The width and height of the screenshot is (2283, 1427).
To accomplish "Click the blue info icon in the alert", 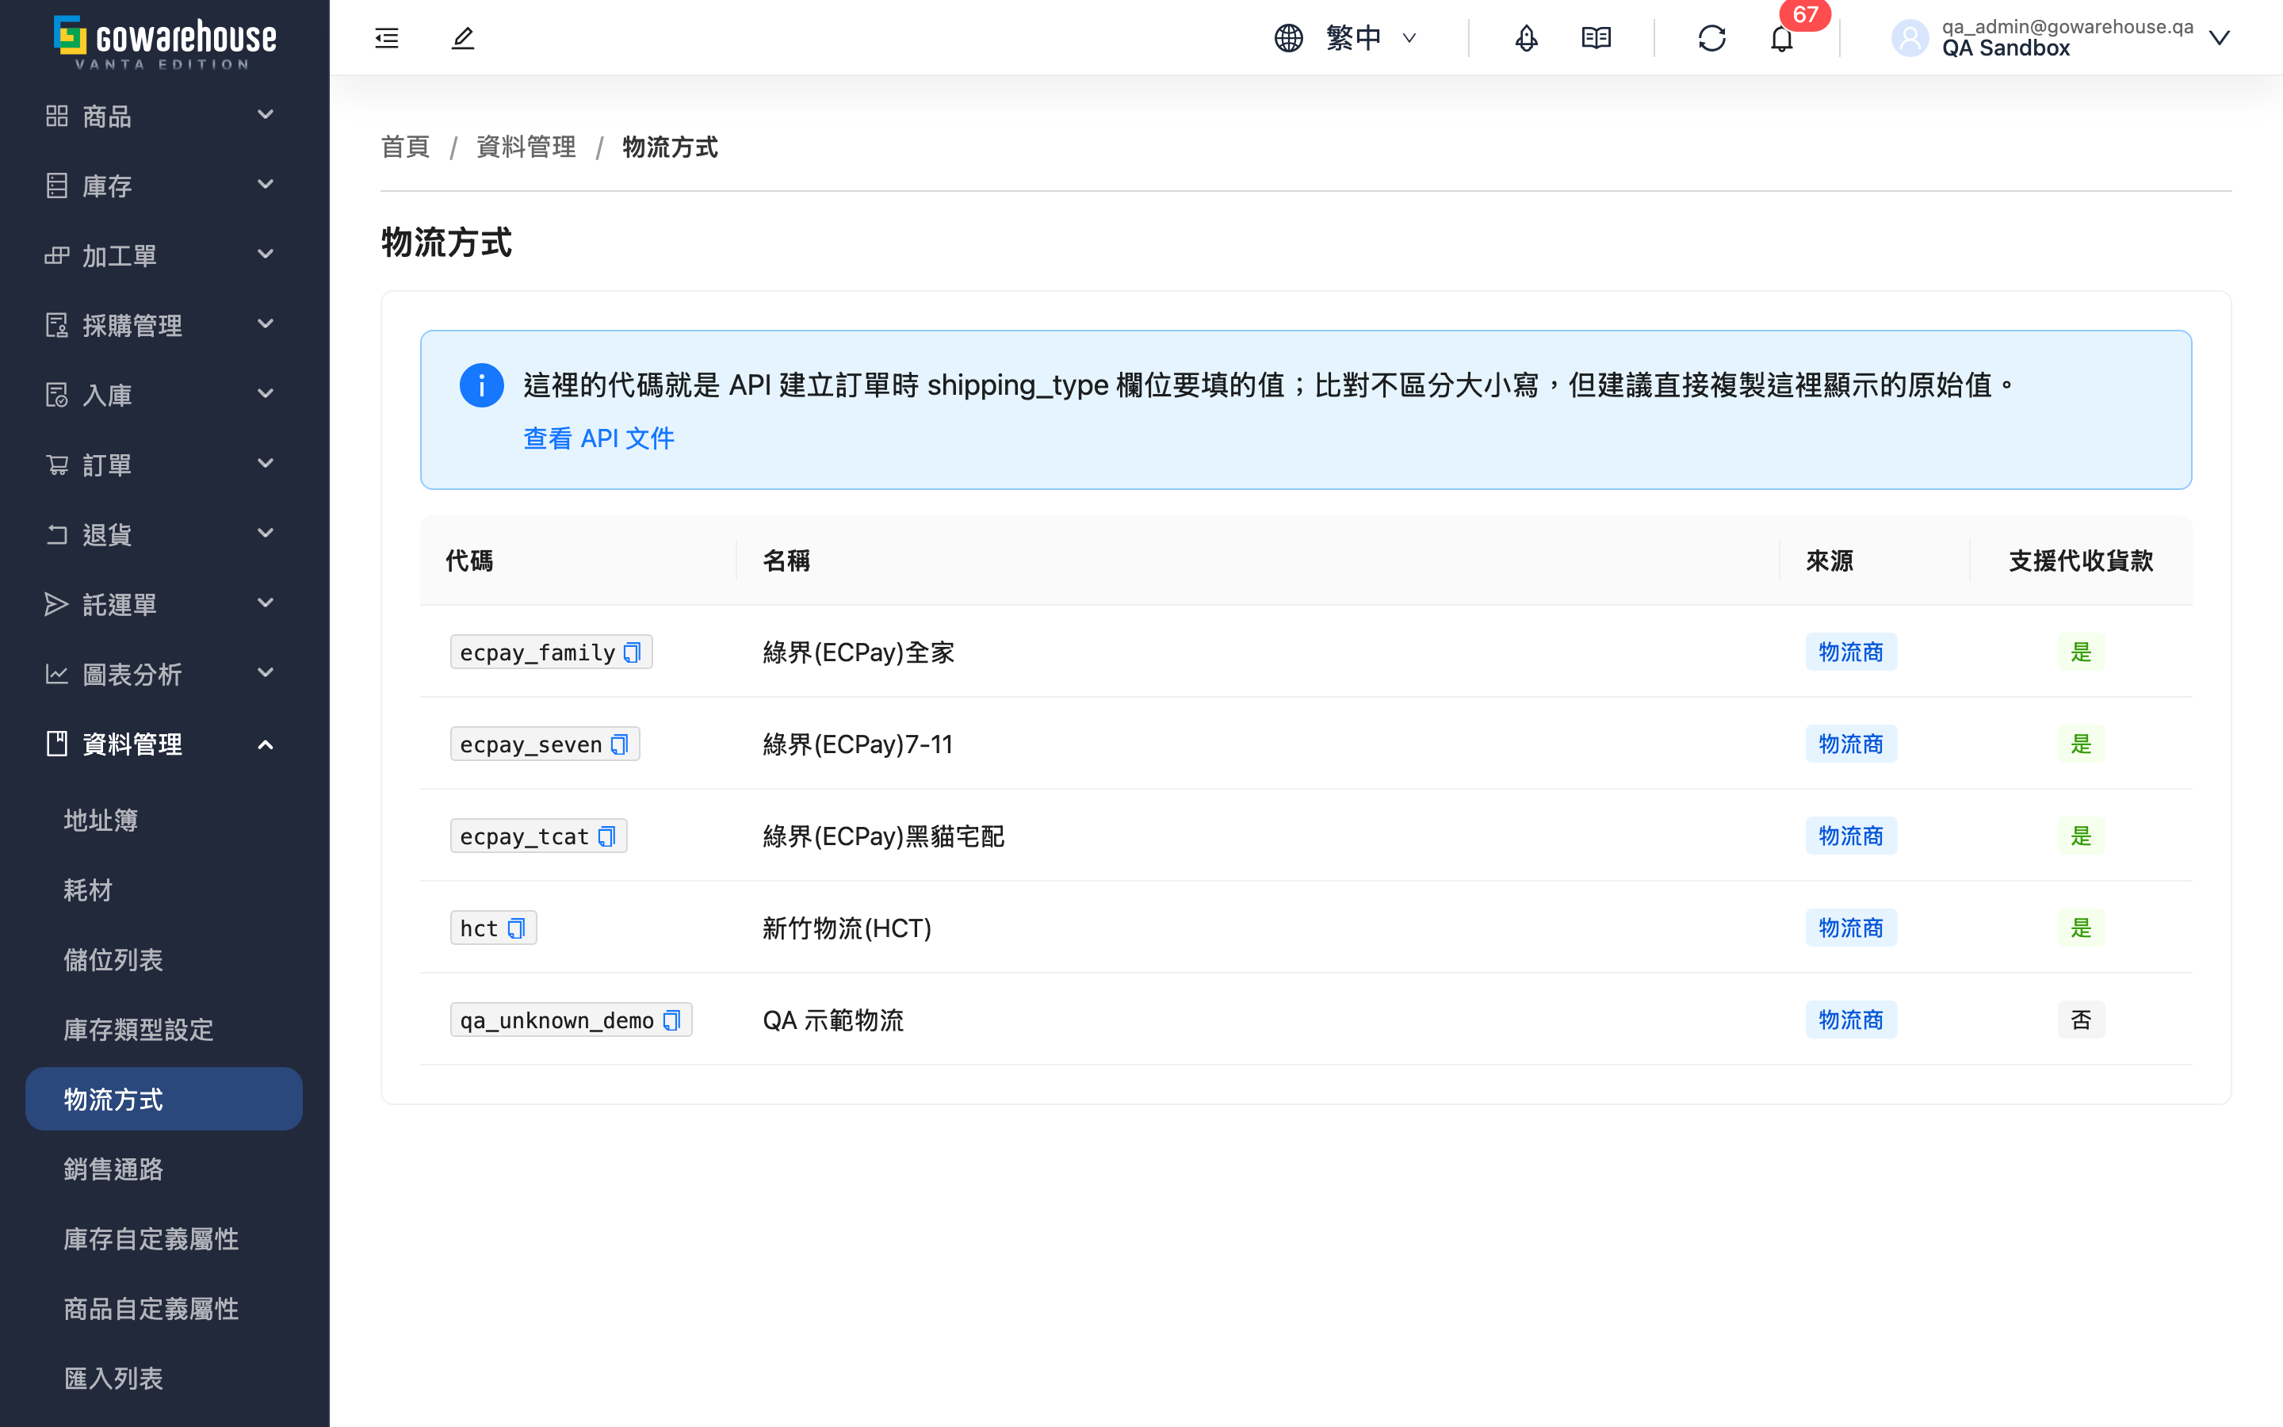I will pos(481,385).
